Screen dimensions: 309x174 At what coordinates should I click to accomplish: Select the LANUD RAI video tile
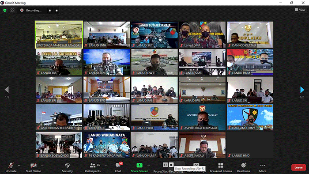pyautogui.click(x=154, y=90)
